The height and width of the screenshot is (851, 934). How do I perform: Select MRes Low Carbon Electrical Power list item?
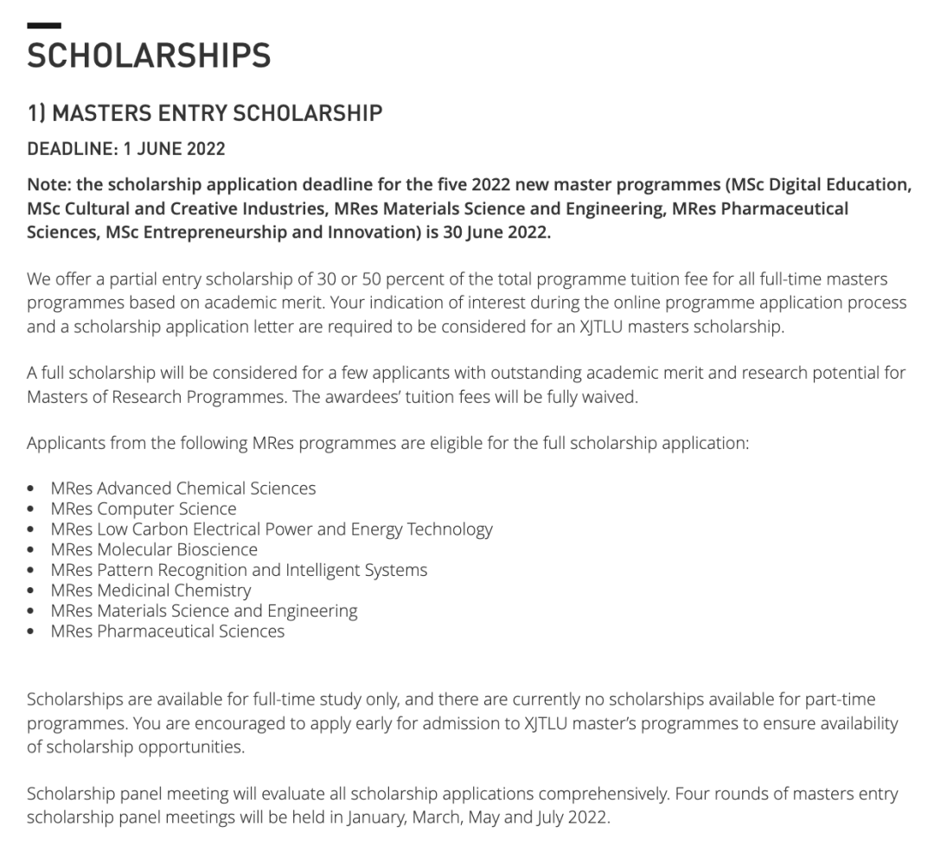click(271, 529)
